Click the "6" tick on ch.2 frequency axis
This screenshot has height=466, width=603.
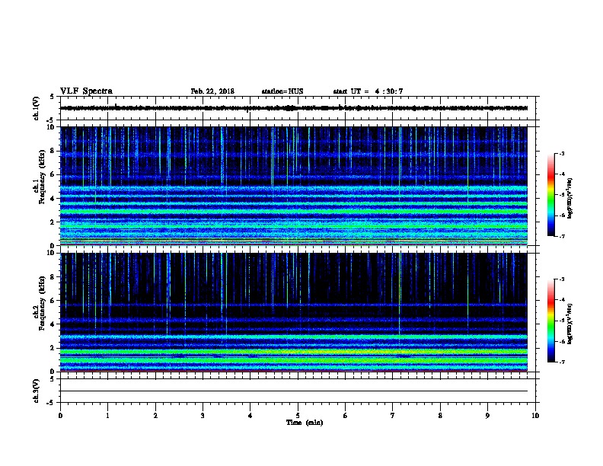coord(53,301)
